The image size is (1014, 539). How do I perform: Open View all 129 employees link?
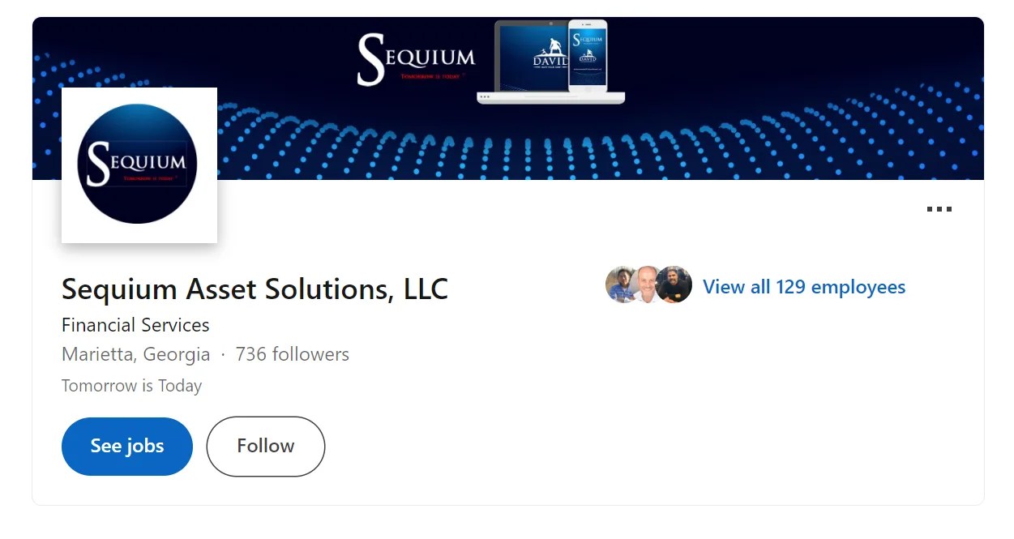click(x=804, y=286)
